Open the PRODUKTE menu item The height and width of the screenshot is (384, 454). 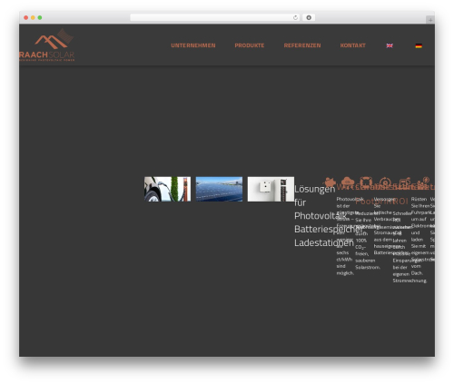[250, 45]
